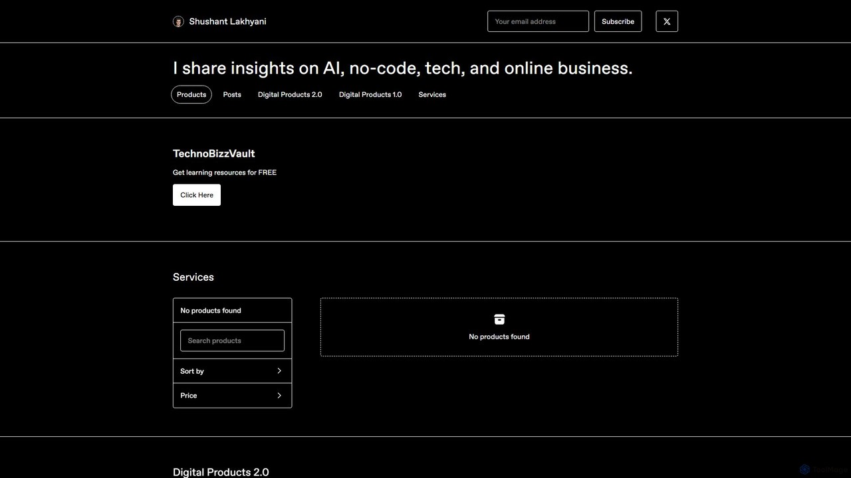
Task: Focus the Search products field
Action: (x=232, y=341)
